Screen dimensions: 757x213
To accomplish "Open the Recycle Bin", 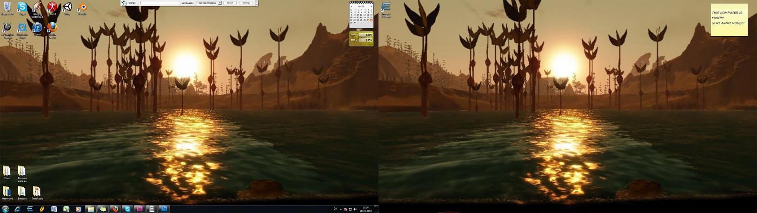I will pos(7,7).
